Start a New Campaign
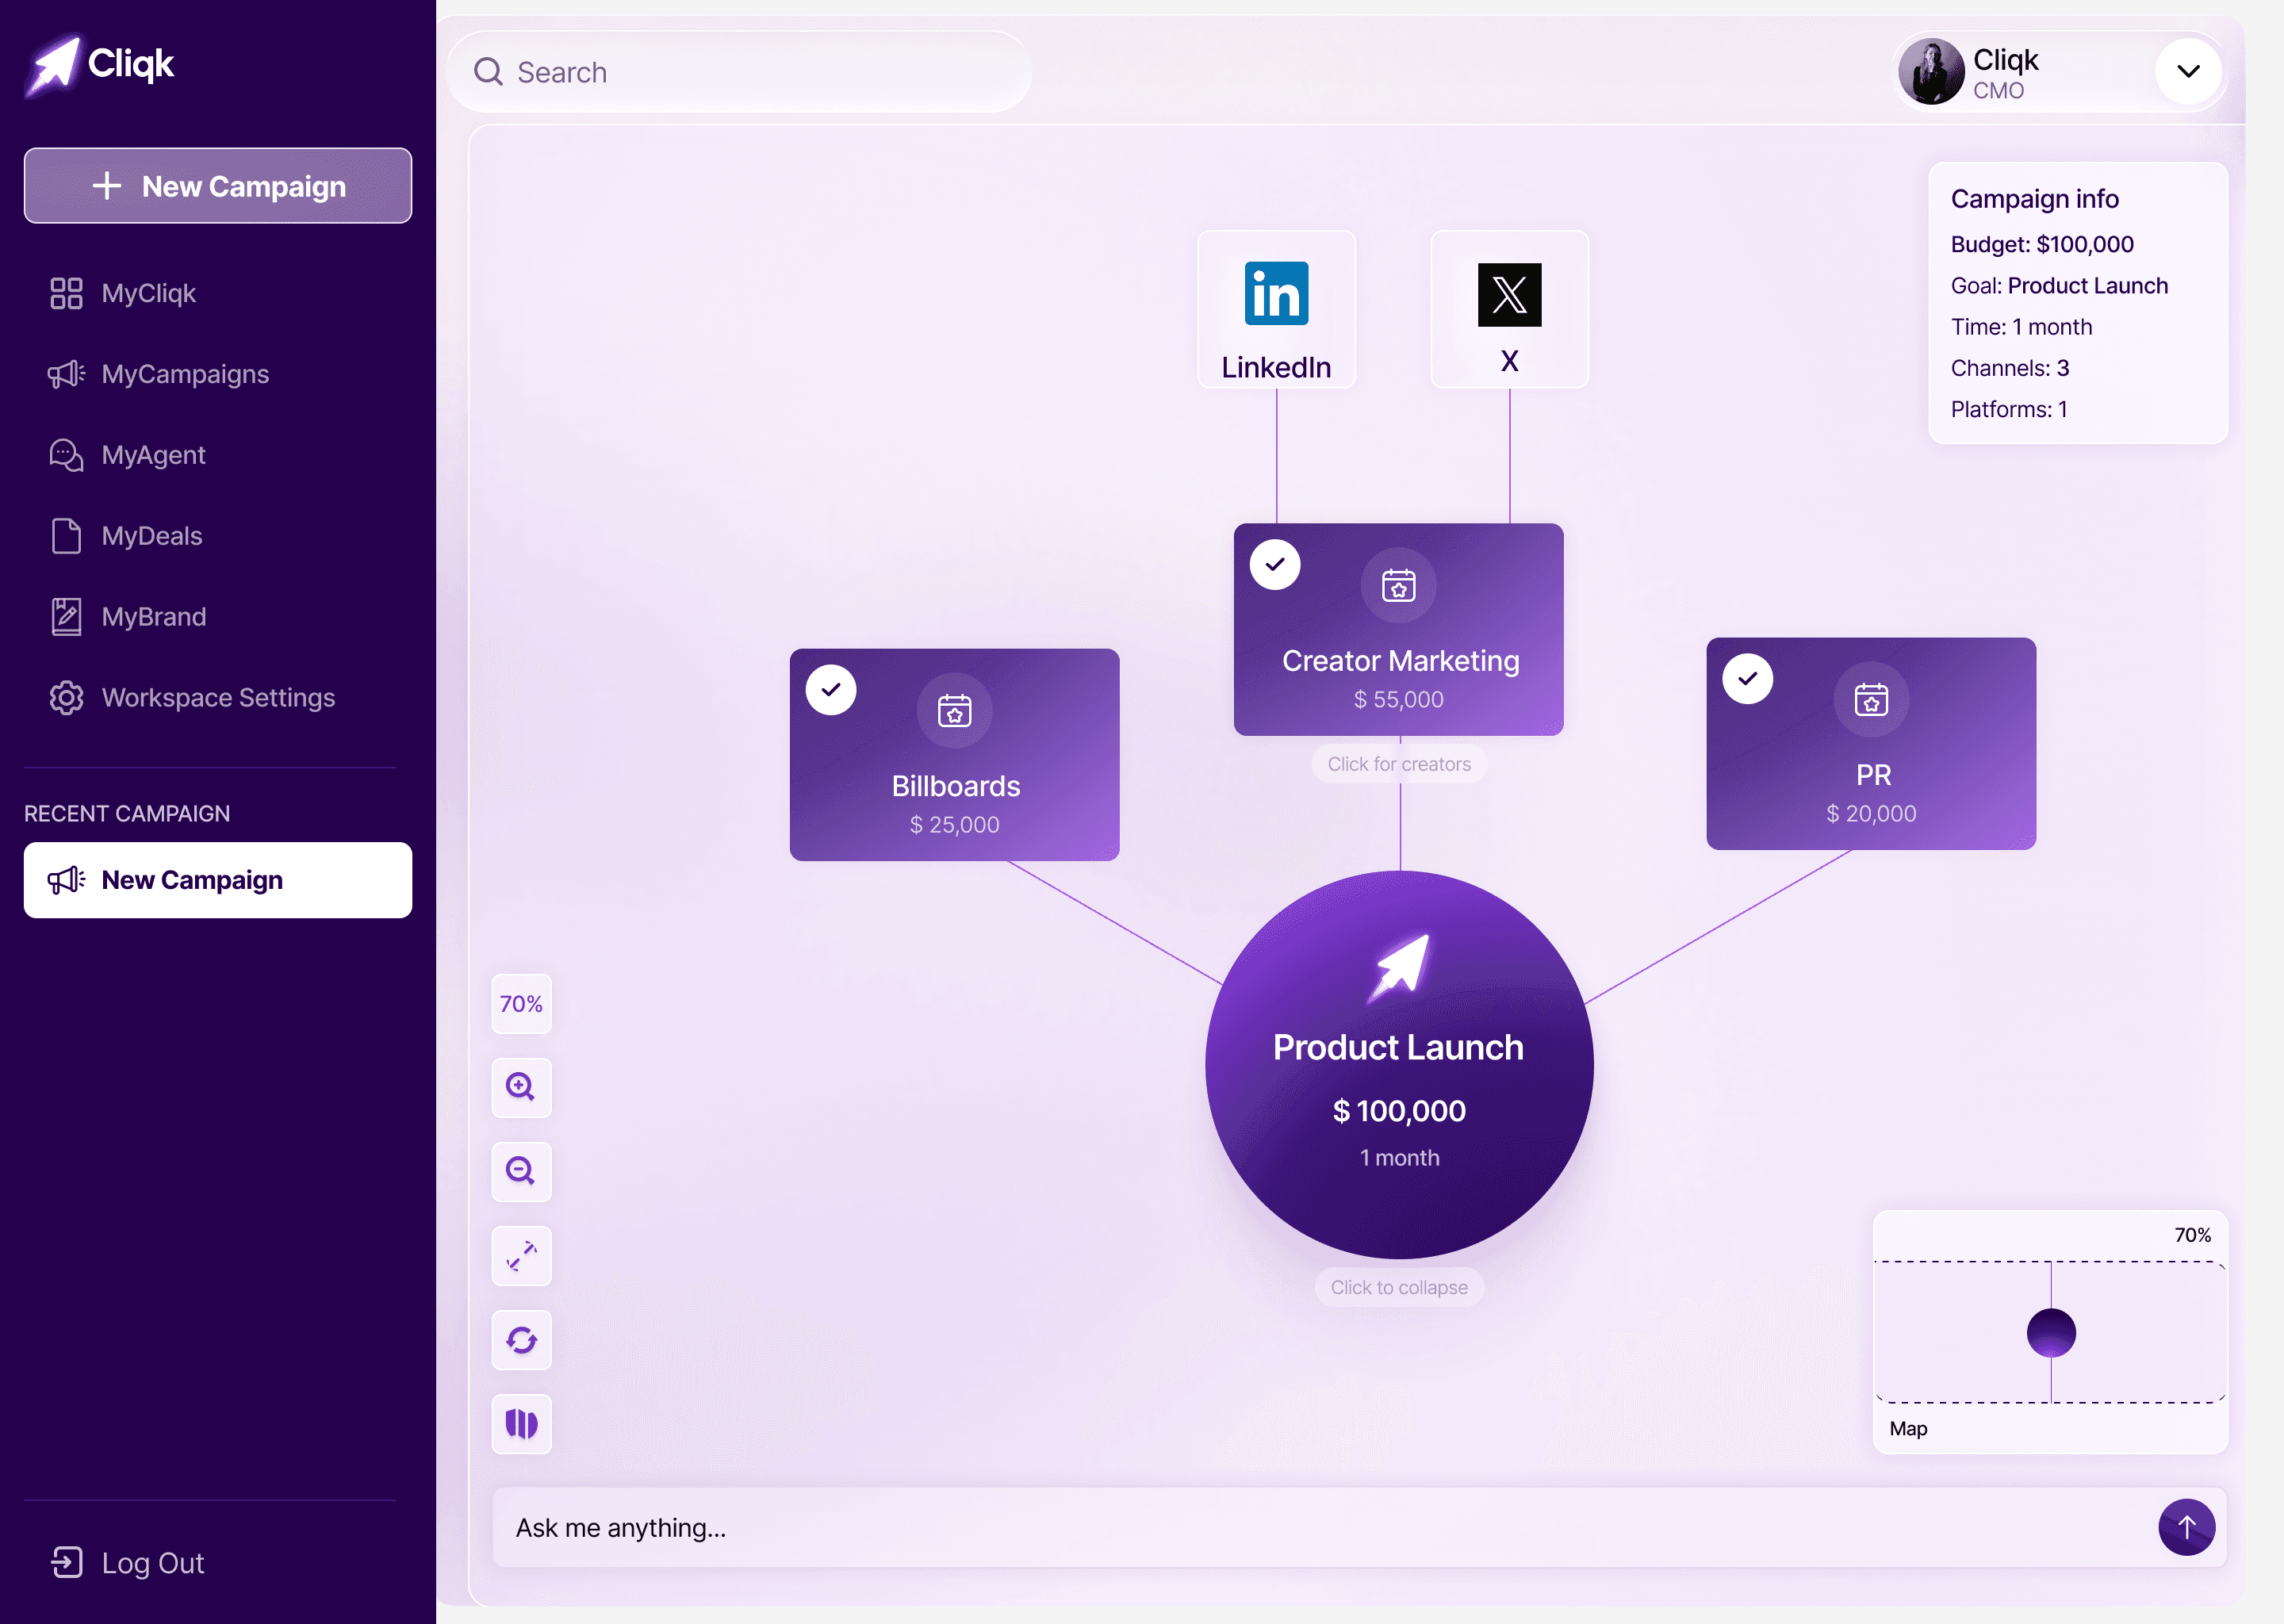This screenshot has height=1624, width=2284. tap(217, 185)
